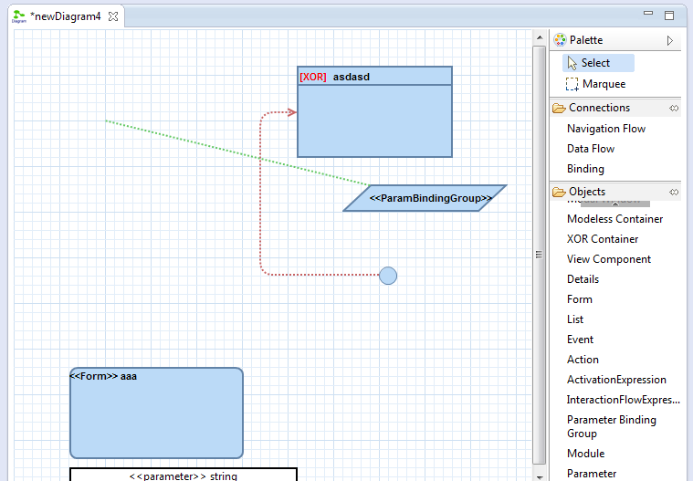Image resolution: width=693 pixels, height=481 pixels.
Task: Switch to the *newDiagram4 tab
Action: [x=66, y=16]
